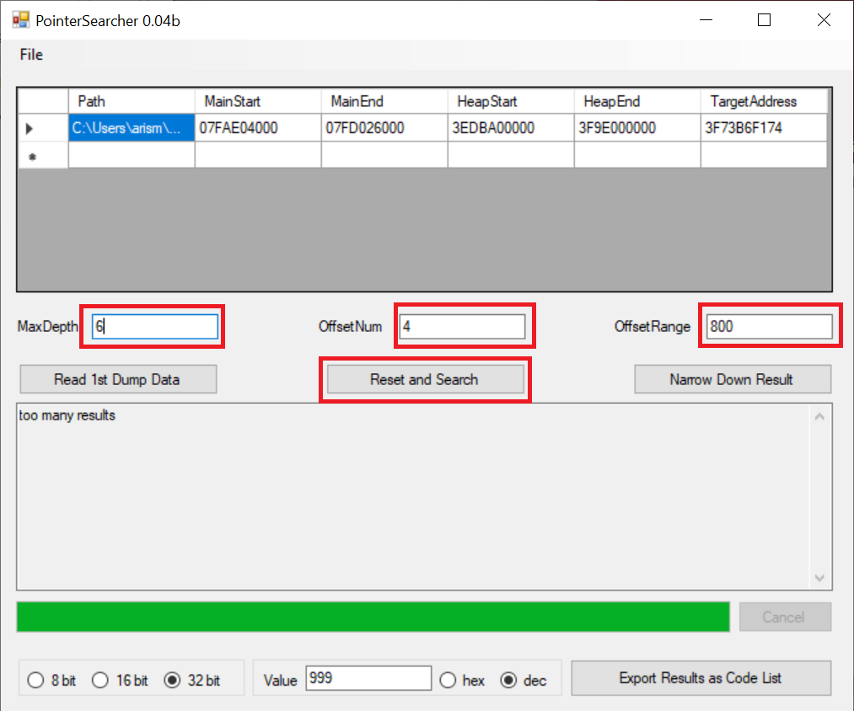The height and width of the screenshot is (711, 854).
Task: Click Reset and Search button
Action: tap(425, 379)
